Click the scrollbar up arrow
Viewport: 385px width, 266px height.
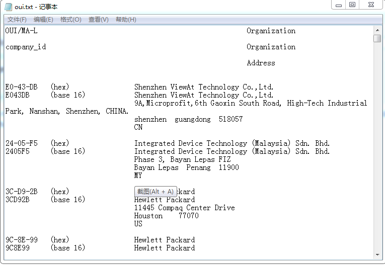point(377,30)
